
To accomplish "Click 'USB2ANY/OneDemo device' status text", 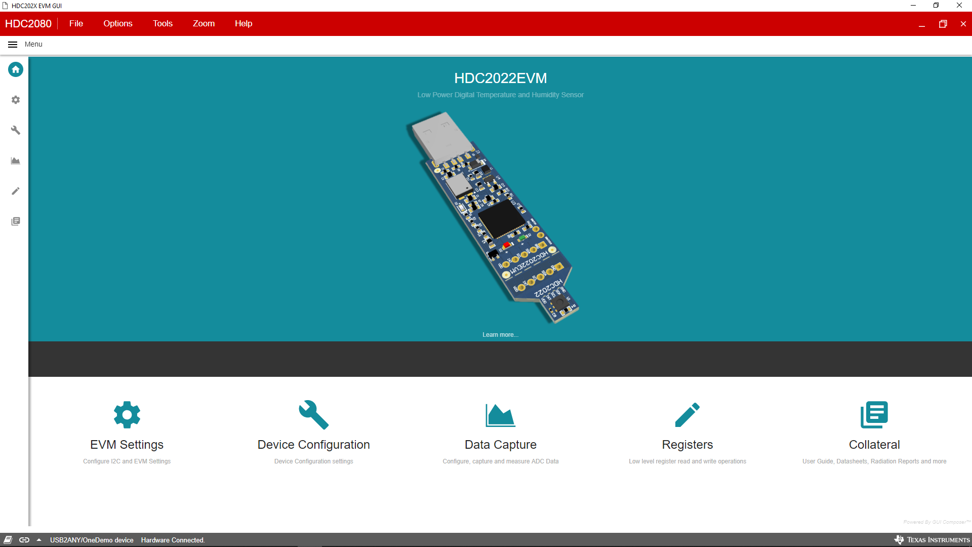I will [92, 540].
